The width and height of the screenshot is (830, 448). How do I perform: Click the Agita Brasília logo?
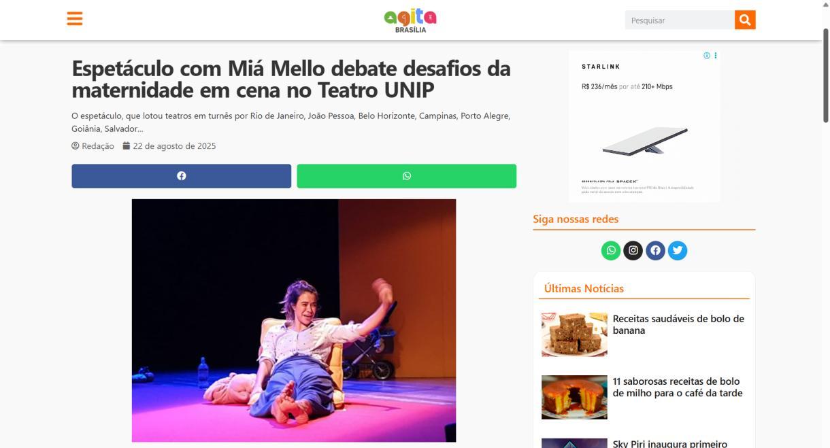pyautogui.click(x=410, y=20)
